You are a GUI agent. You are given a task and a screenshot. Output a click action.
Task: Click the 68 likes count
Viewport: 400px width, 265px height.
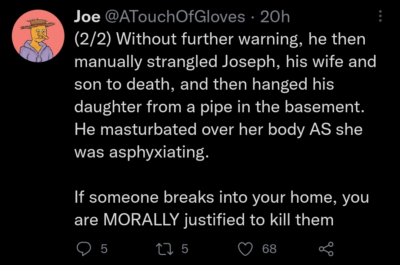[x=269, y=249]
